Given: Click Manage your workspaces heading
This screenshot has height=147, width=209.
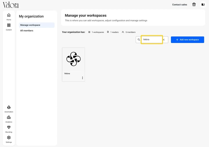Looking at the screenshot, I should (x=86, y=15).
